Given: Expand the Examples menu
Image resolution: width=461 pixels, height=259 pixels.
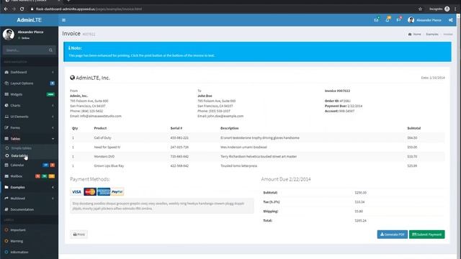Looking at the screenshot, I should 29,187.
